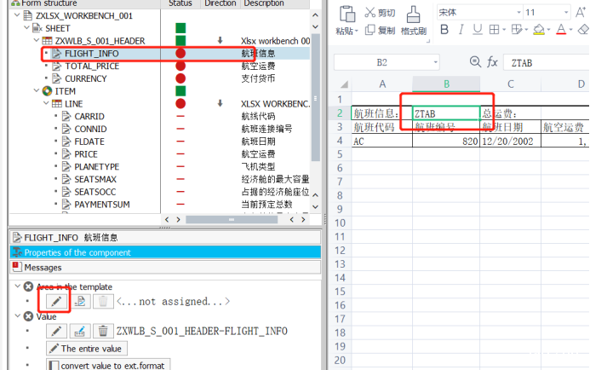
Task: Toggle Underline formatting
Action: pos(477,29)
